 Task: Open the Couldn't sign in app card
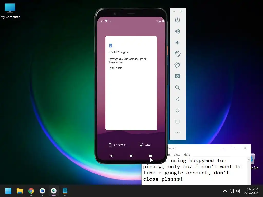point(131,83)
